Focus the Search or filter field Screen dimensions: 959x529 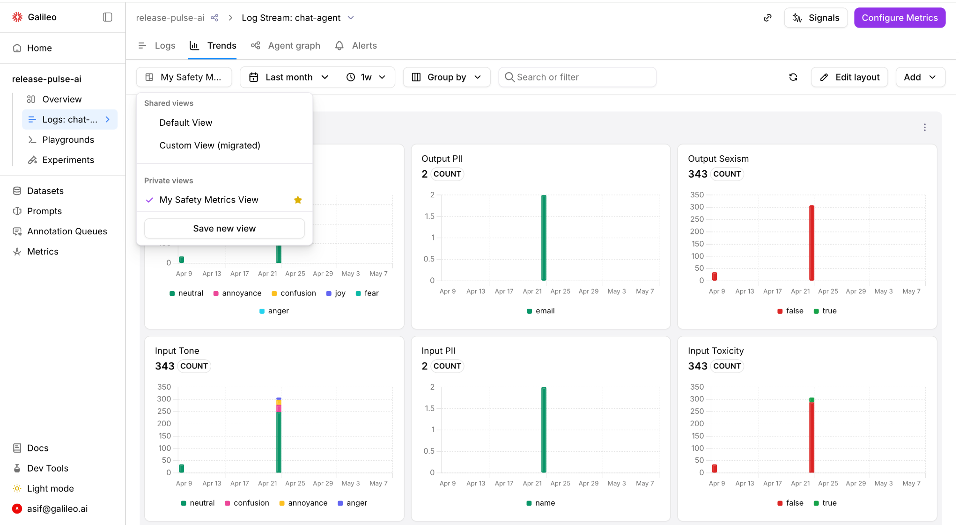pyautogui.click(x=577, y=77)
